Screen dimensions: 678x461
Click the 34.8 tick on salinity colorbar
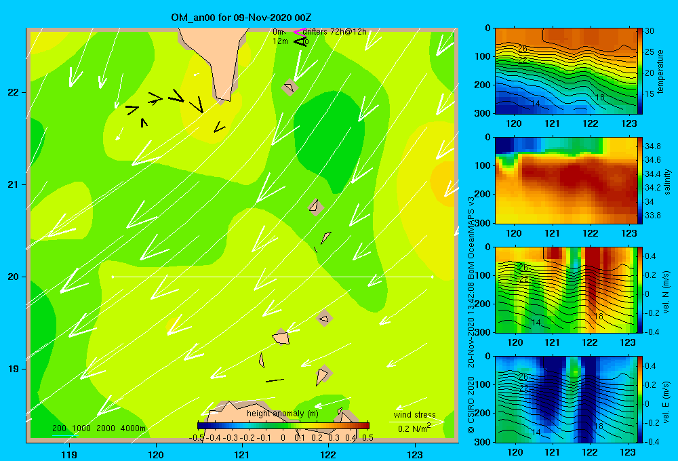(652, 146)
